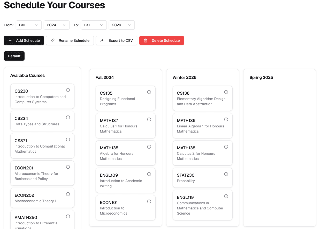Select the pencil icon on Rename Schedule

coord(52,40)
